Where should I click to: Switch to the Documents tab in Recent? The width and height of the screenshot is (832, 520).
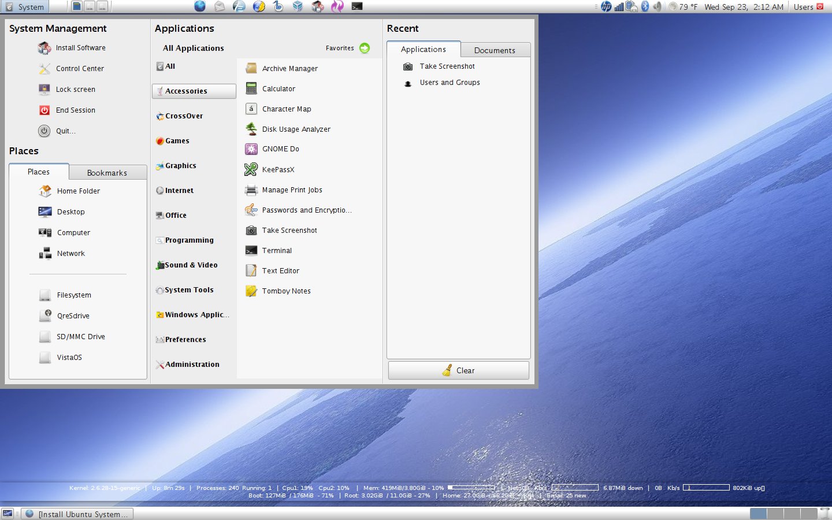(495, 50)
